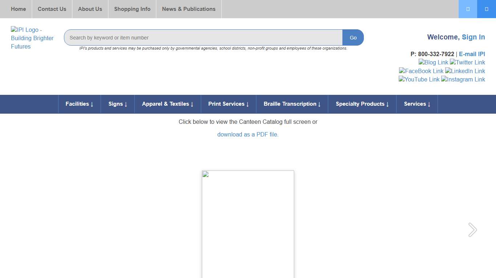Viewport: 496px width, 278px height.
Task: Go to Contact Us in top bar
Action: [52, 9]
